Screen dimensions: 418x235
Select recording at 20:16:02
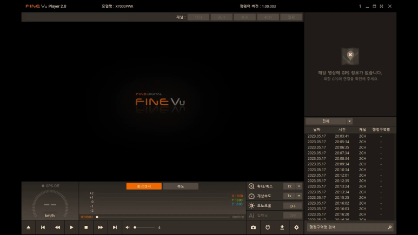tap(349, 203)
